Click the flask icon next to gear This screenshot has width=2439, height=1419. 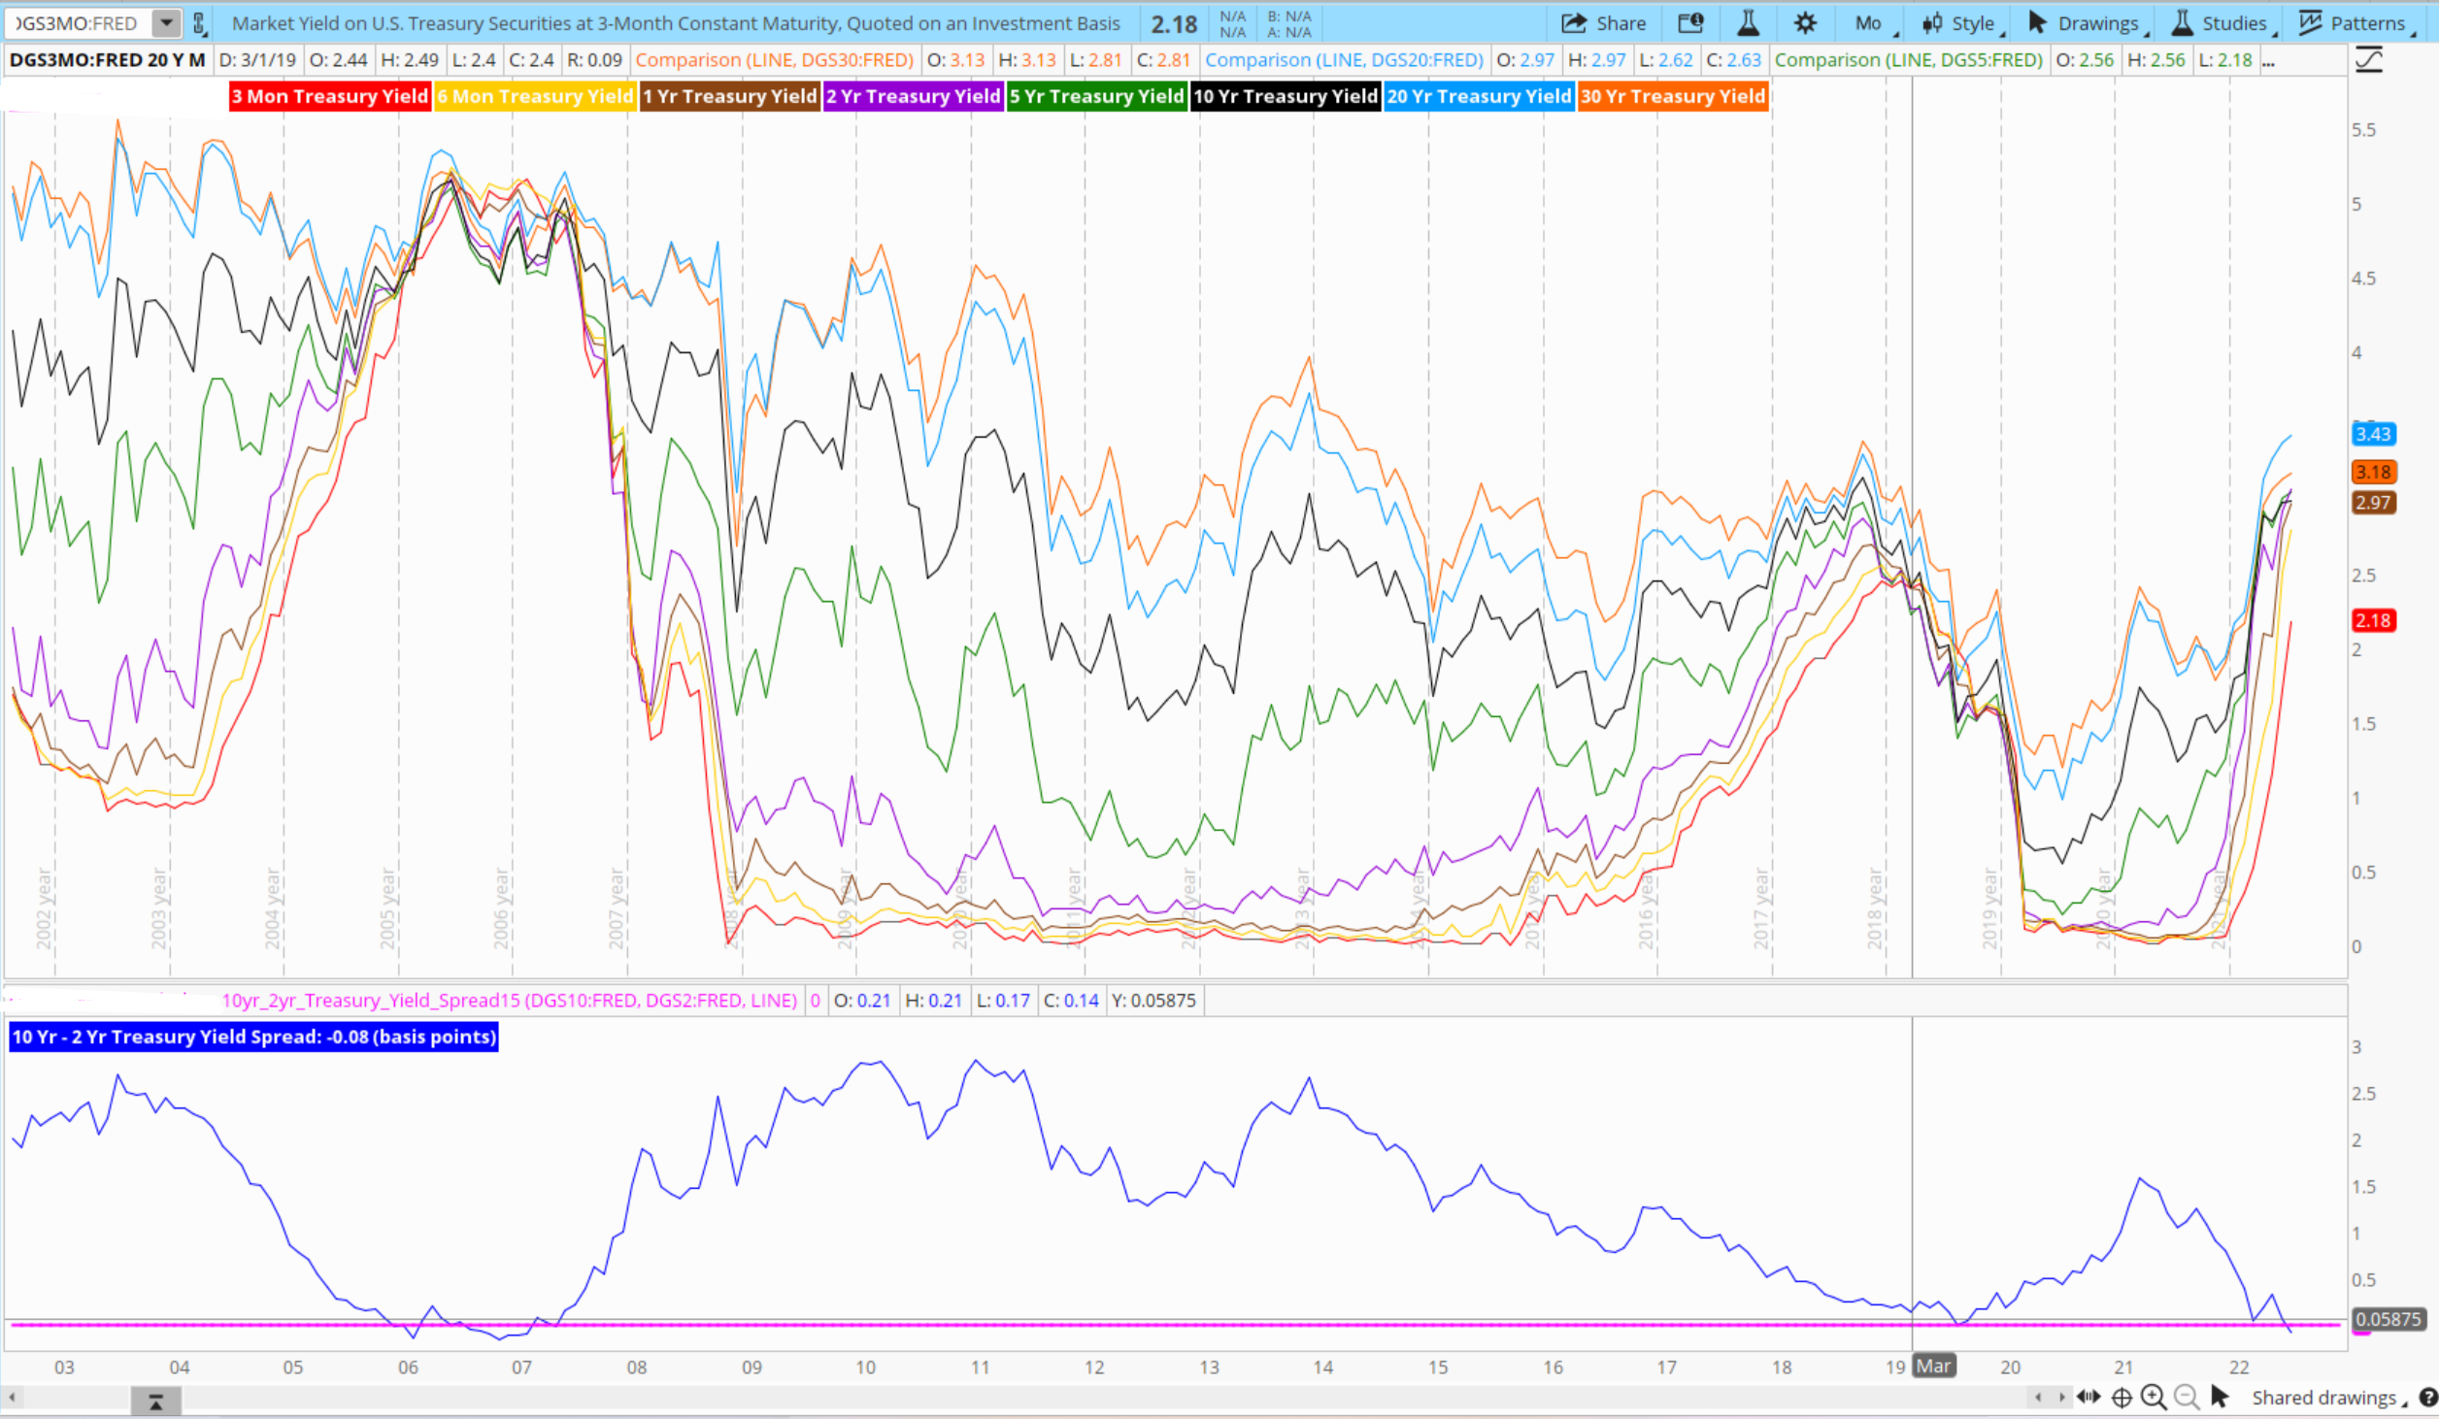pyautogui.click(x=1748, y=23)
